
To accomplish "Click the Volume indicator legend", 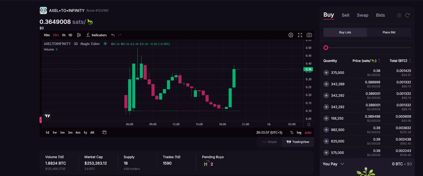I will pos(50,49).
